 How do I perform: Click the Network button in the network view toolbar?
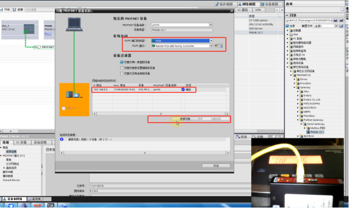6,10
